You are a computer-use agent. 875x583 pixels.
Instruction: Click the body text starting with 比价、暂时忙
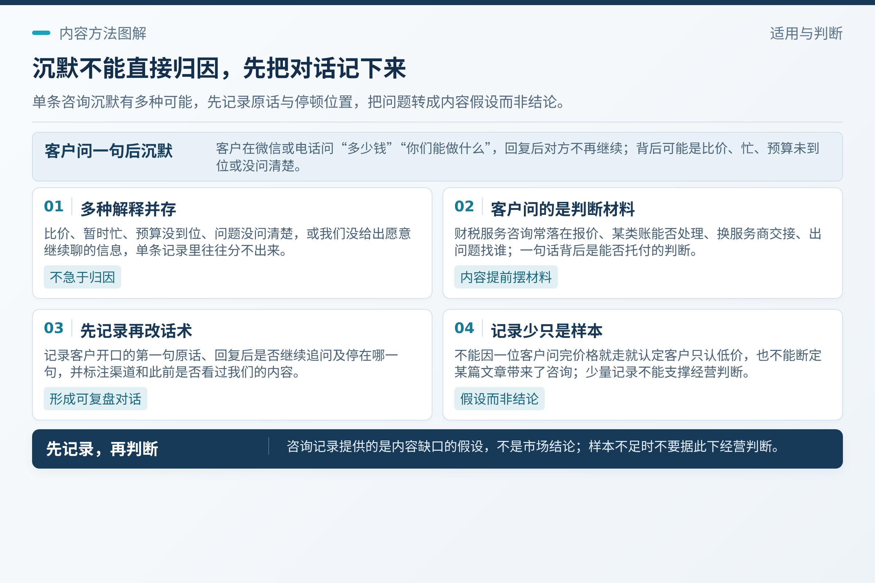pyautogui.click(x=227, y=242)
